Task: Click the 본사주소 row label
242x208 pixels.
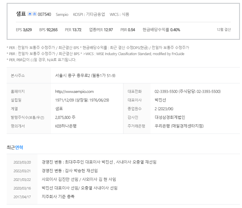Action: [18, 76]
